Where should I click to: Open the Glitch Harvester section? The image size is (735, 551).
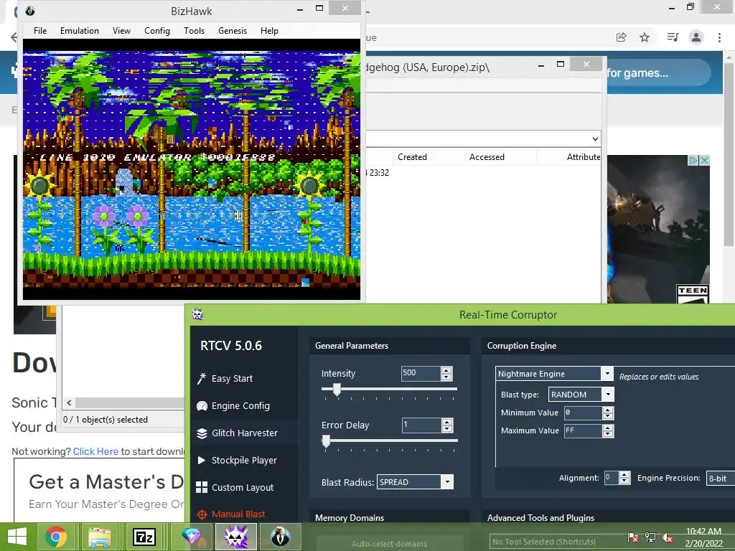[237, 433]
